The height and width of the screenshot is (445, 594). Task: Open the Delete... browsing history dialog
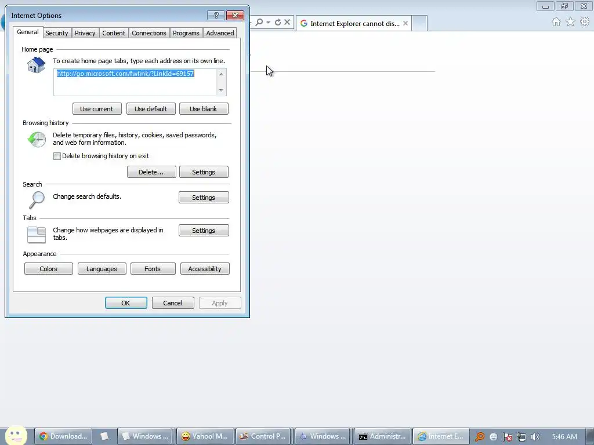pyautogui.click(x=151, y=172)
